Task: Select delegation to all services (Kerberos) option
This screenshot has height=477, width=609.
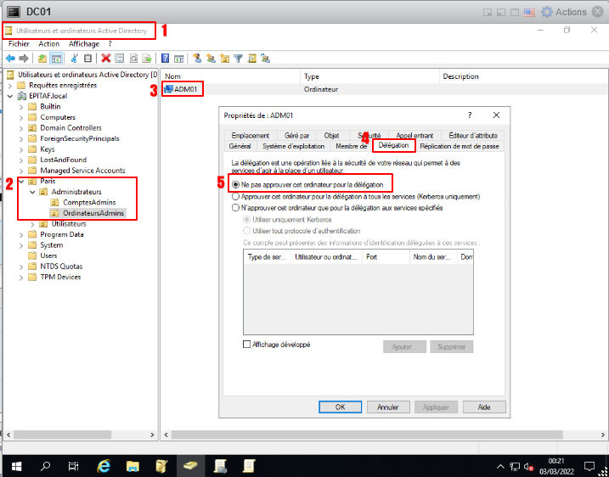Action: point(236,195)
